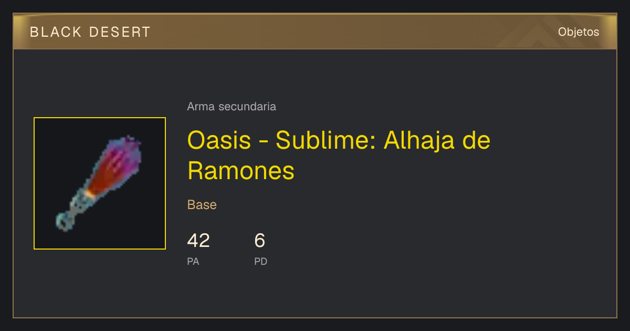This screenshot has height=331, width=630.
Task: Select the Arma secundaria category label
Action: coord(232,107)
